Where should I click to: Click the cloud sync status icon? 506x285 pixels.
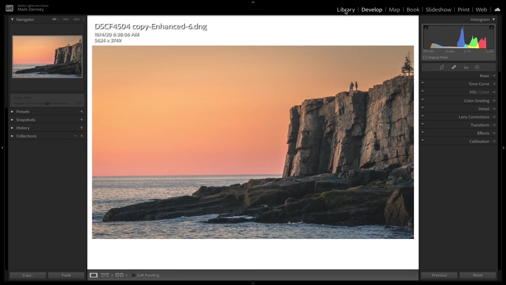tap(497, 9)
